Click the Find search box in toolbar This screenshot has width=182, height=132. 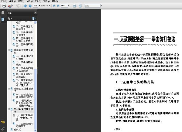(93, 6)
